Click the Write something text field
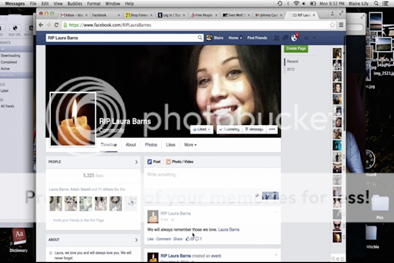Screen dimensions: 394x263 [x=212, y=175]
